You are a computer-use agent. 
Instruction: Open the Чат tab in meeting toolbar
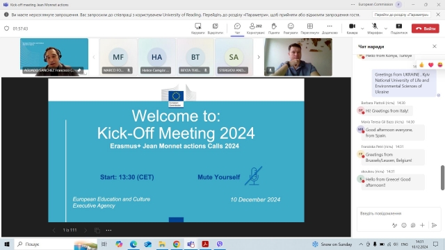[237, 28]
